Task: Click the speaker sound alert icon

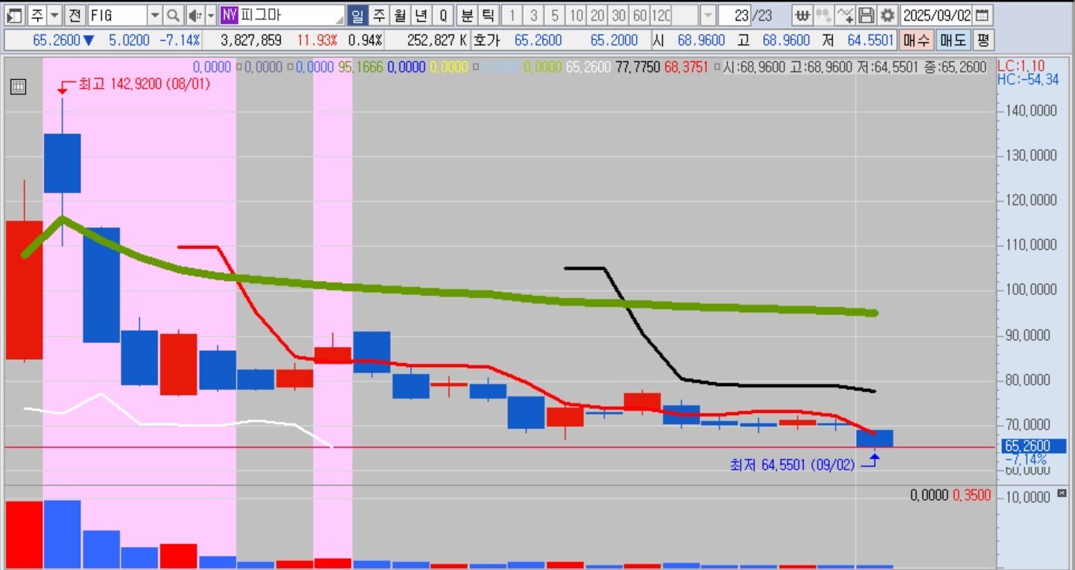Action: click(194, 15)
